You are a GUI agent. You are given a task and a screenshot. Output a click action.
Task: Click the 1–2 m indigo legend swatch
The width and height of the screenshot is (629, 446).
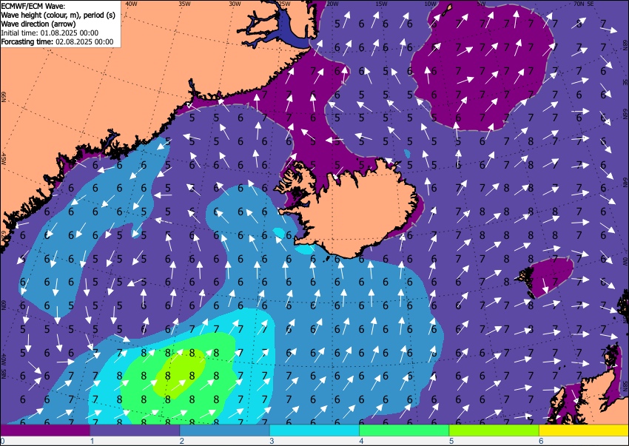135,430
